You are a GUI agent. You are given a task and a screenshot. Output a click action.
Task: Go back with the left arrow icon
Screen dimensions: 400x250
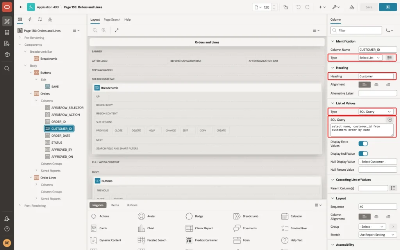21,7
